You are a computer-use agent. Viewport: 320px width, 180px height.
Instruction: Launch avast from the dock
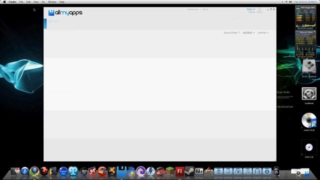pos(112,171)
